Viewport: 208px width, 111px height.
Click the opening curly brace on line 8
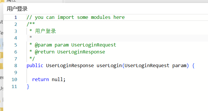pyautogui.click(x=193, y=66)
